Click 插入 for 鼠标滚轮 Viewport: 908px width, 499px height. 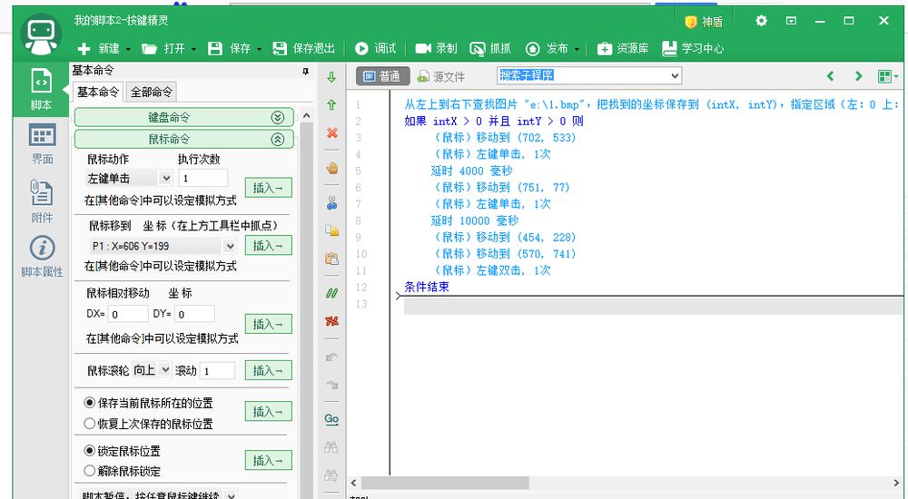point(268,370)
